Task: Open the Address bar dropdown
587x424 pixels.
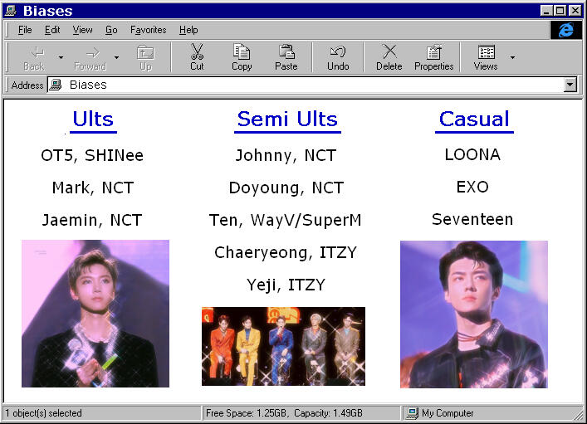Action: 570,85
